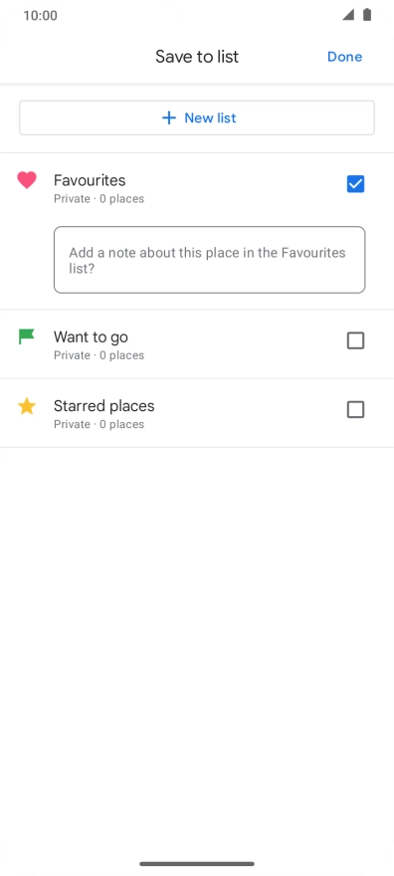
Task: Select the Want to go list title
Action: point(91,336)
